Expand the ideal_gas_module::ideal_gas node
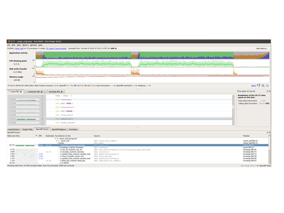The height and width of the screenshot is (213, 284). [x=61, y=161]
